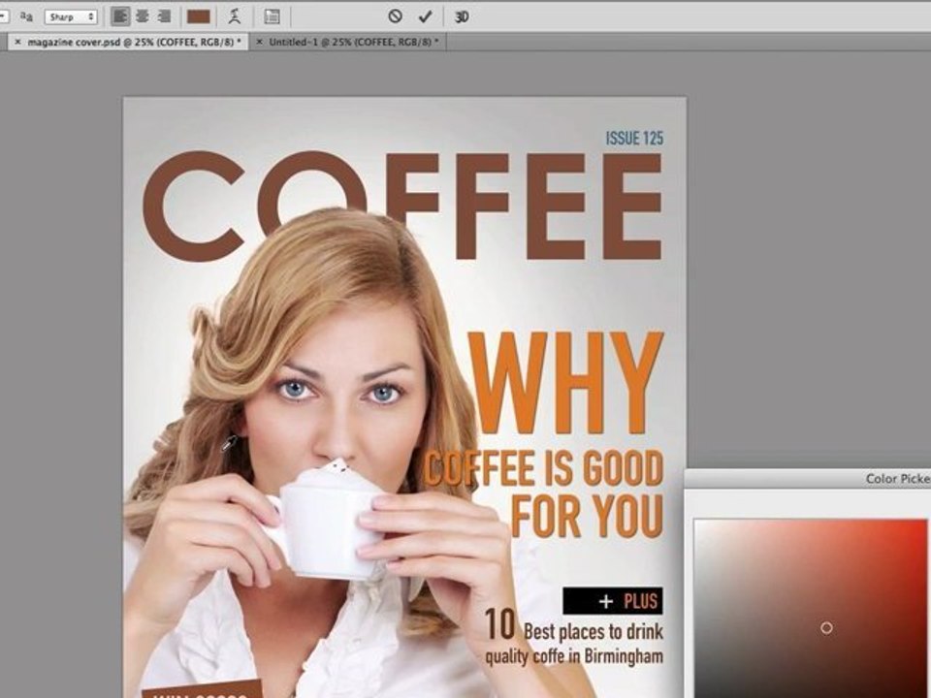Click 'quality coffe in Birmingham' text

[574, 656]
